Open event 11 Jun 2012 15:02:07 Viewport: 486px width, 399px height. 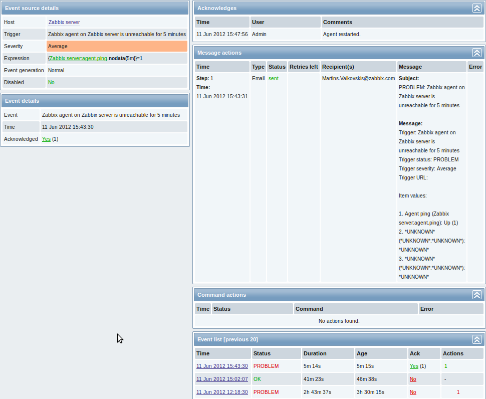(222, 379)
